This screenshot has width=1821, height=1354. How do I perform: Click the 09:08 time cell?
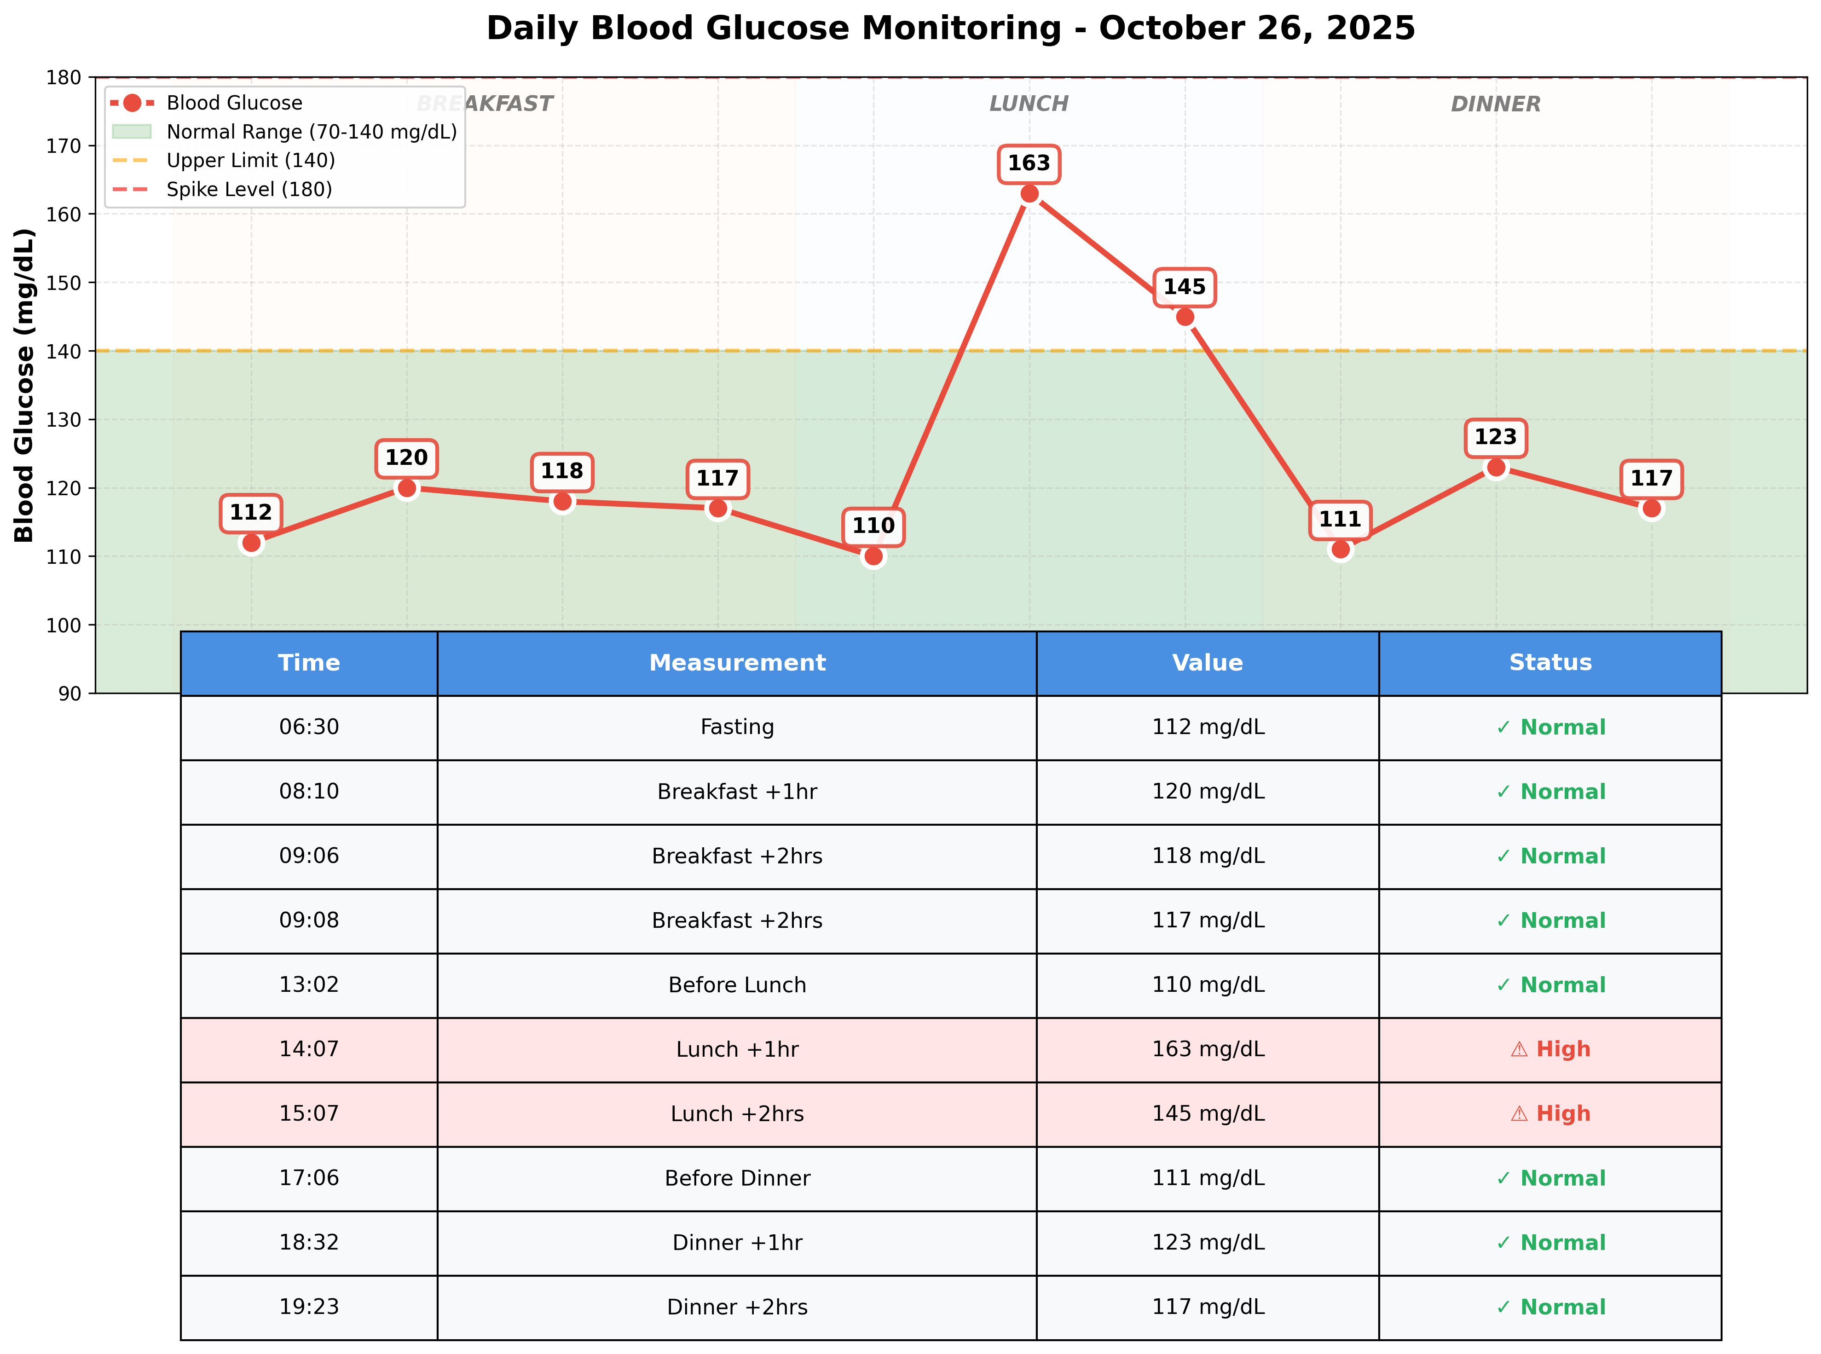pyautogui.click(x=309, y=921)
